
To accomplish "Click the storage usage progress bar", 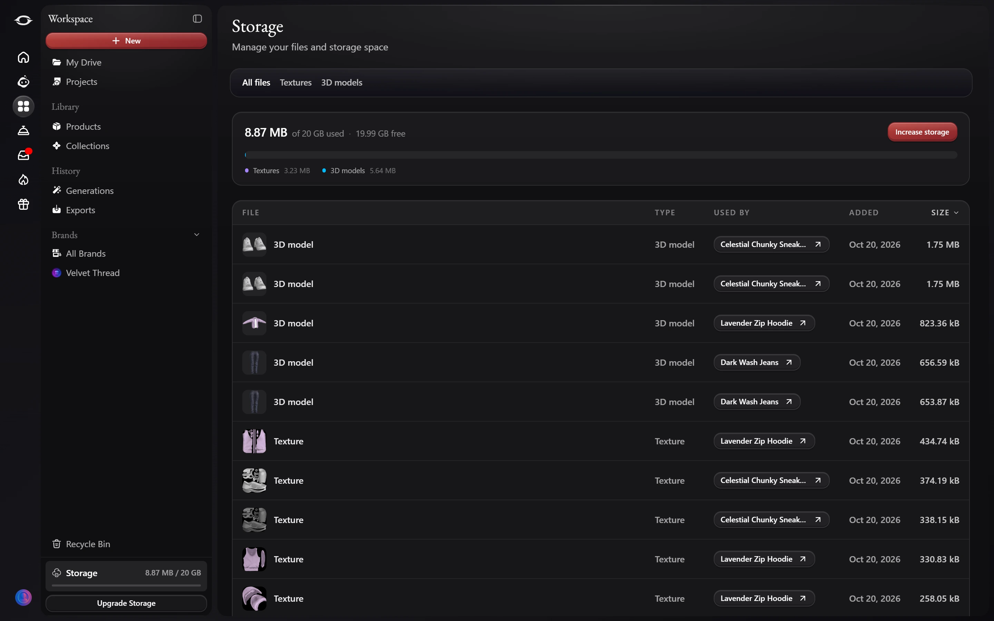I will coord(601,155).
